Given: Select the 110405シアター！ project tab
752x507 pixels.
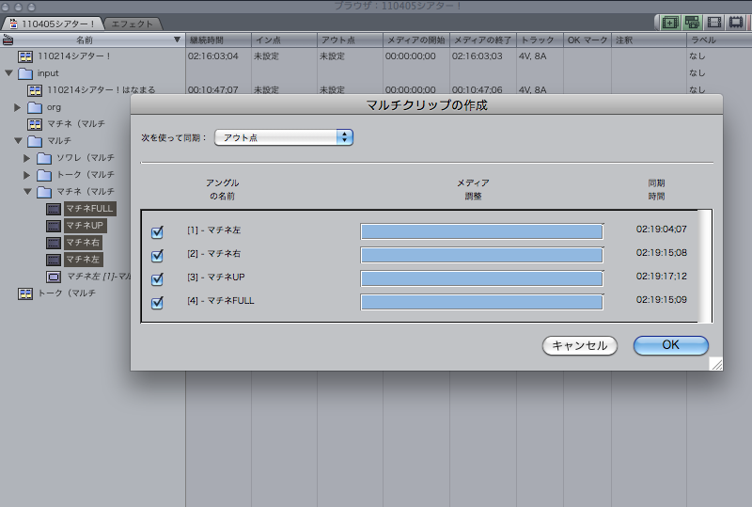Looking at the screenshot, I should click(x=53, y=24).
